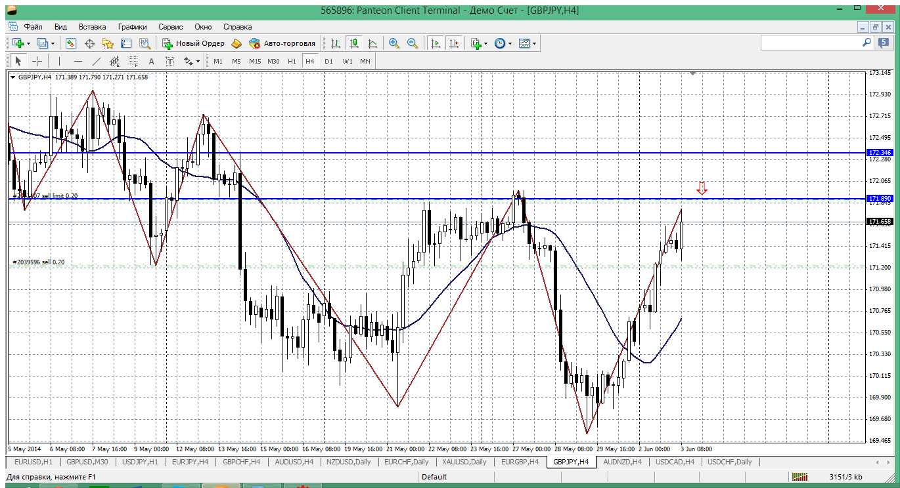Open the chart dropdown triangle beside GBPJPY,H4
Screen dimensions: 900x488
13,77
